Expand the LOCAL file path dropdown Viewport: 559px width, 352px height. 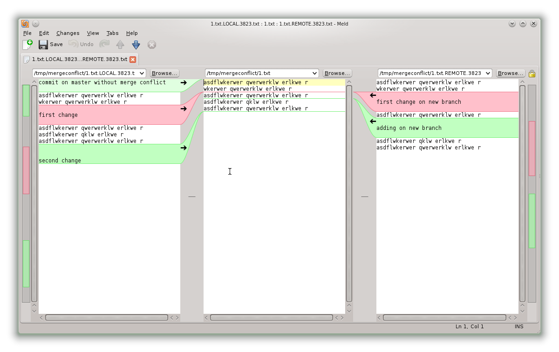[x=142, y=73]
